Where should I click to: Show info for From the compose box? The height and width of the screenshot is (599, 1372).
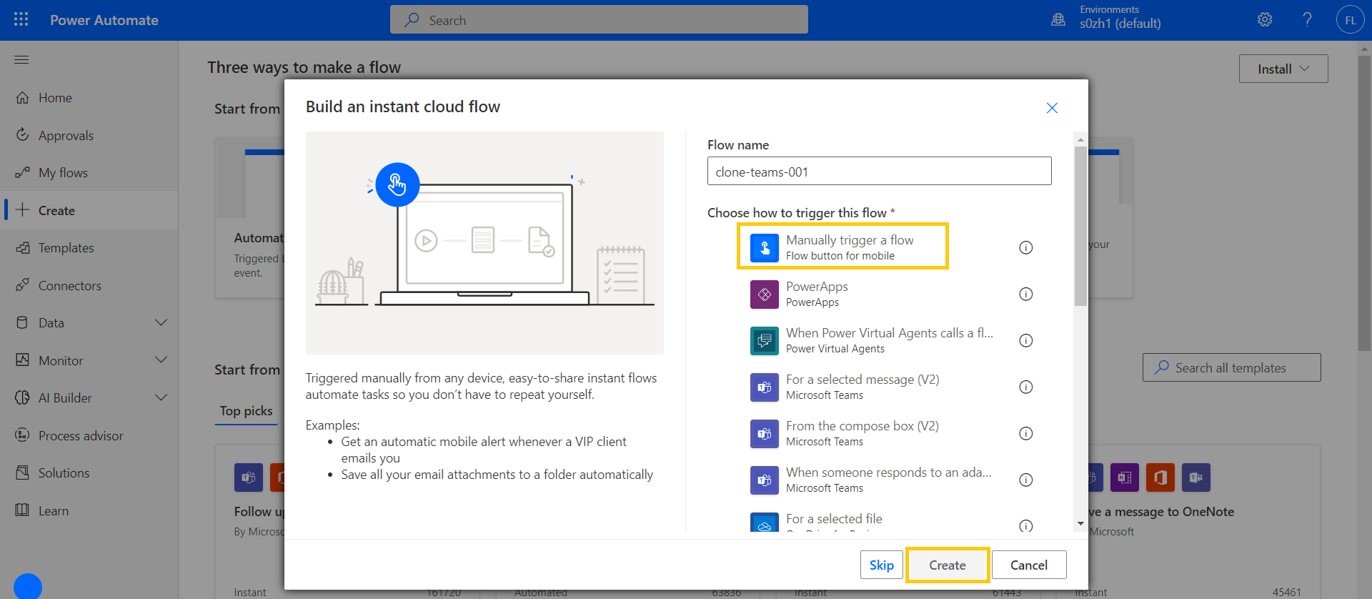coord(1025,434)
